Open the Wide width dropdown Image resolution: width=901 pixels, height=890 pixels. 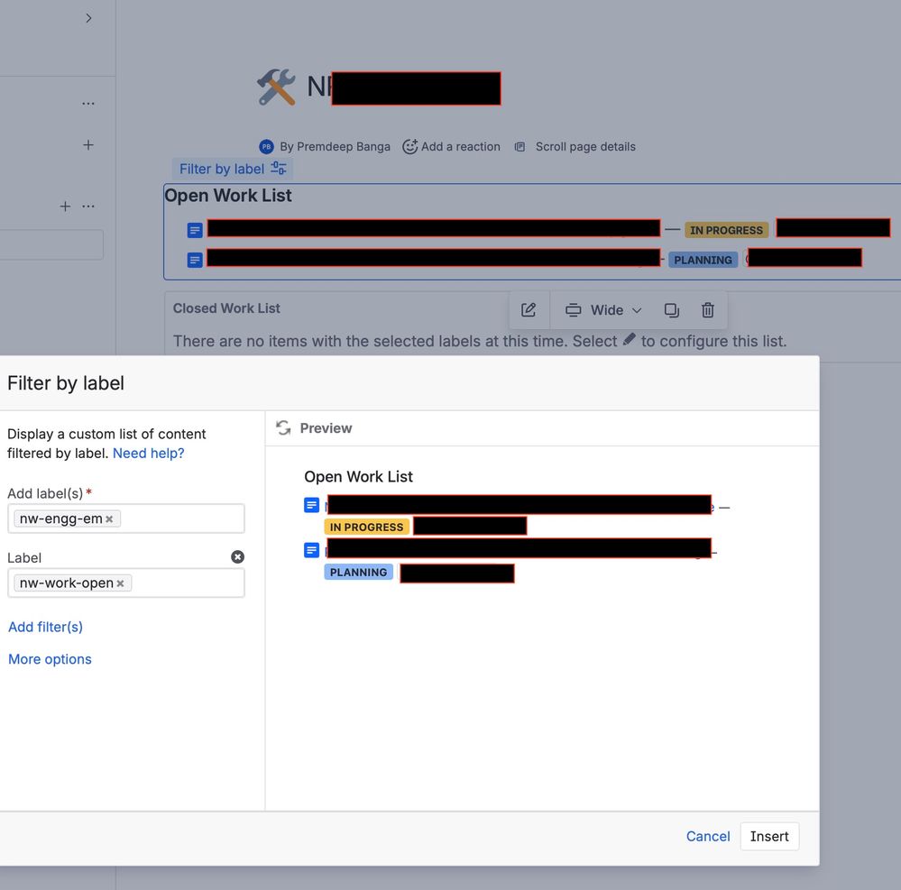tap(603, 310)
